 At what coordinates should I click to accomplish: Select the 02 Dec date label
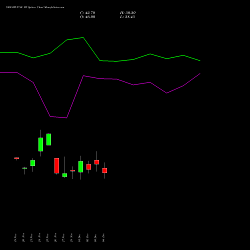click(x=87, y=237)
